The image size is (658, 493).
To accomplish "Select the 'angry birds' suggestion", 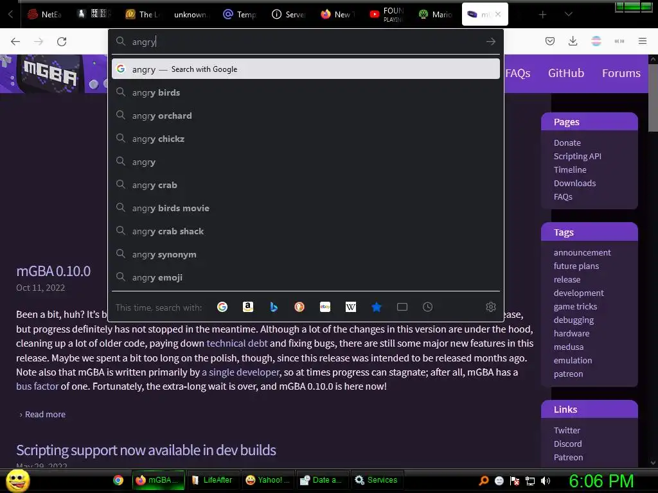I will [305, 92].
